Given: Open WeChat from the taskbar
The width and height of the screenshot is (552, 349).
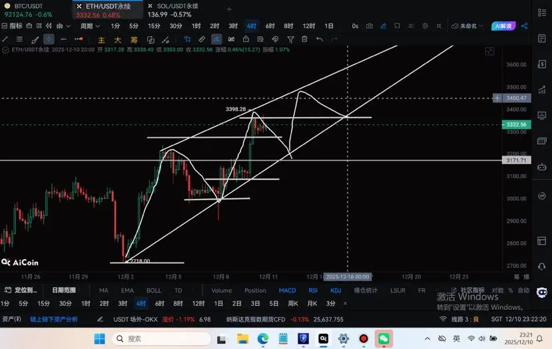Looking at the screenshot, I should 384,339.
